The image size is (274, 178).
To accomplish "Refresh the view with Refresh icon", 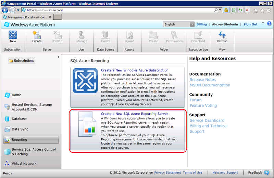I will [222, 35].
